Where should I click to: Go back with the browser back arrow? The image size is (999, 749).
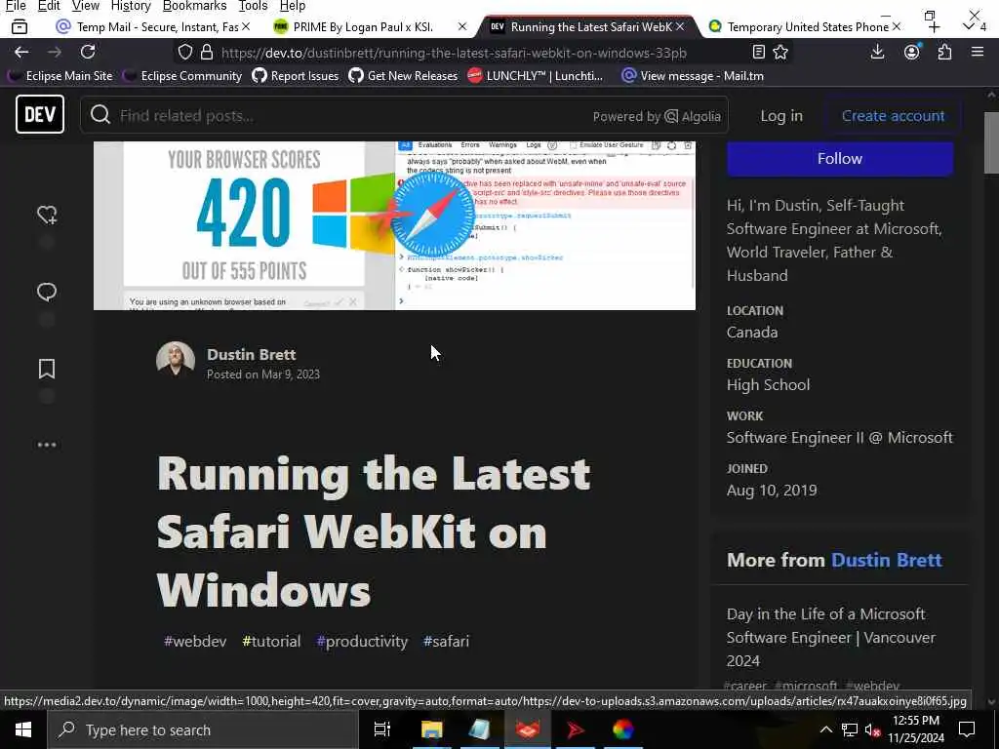(x=21, y=53)
